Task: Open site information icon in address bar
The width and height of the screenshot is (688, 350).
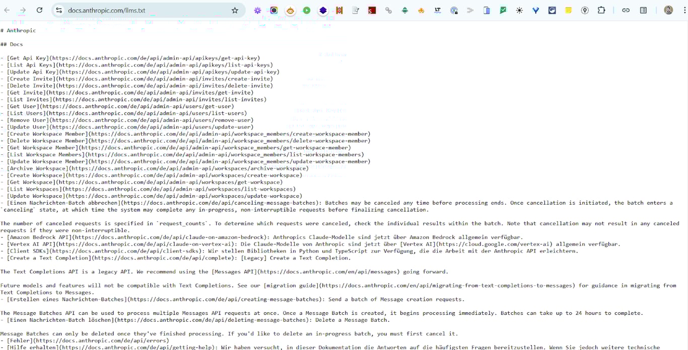Action: pyautogui.click(x=59, y=10)
